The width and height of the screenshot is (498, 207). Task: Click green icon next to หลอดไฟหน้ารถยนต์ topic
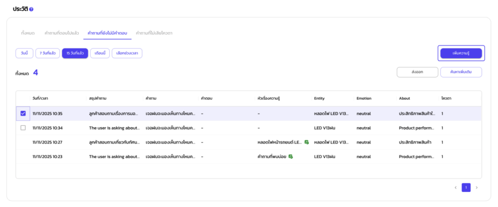pyautogui.click(x=306, y=143)
